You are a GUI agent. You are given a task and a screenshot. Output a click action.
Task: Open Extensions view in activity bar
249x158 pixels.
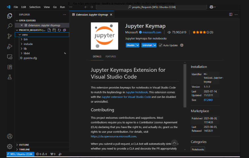pyautogui.click(x=10, y=67)
